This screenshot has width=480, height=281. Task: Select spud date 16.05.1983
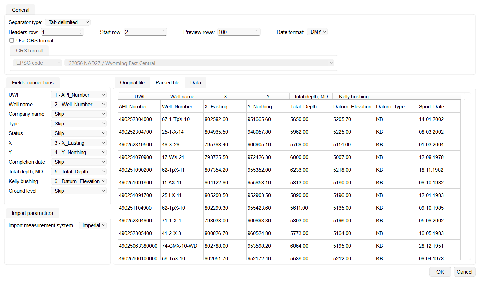tap(439, 233)
